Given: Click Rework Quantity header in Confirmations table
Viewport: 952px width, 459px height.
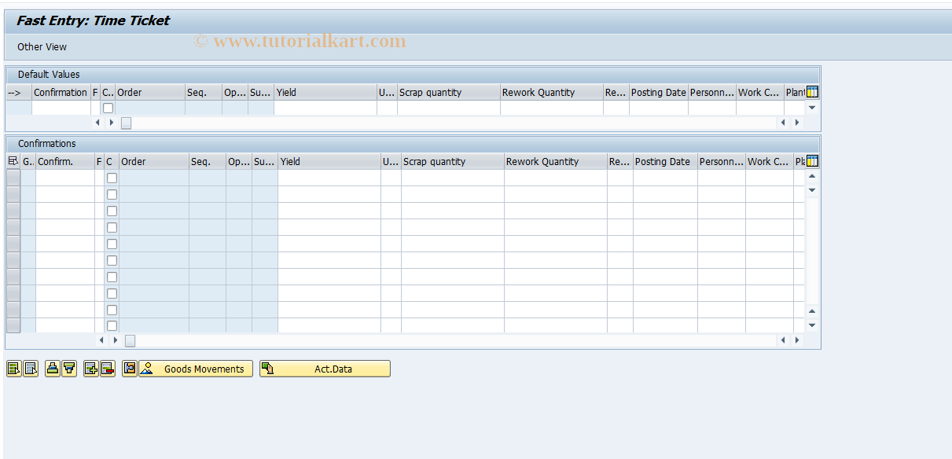Looking at the screenshot, I should coord(556,161).
